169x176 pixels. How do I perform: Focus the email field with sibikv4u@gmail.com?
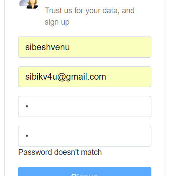(x=84, y=77)
